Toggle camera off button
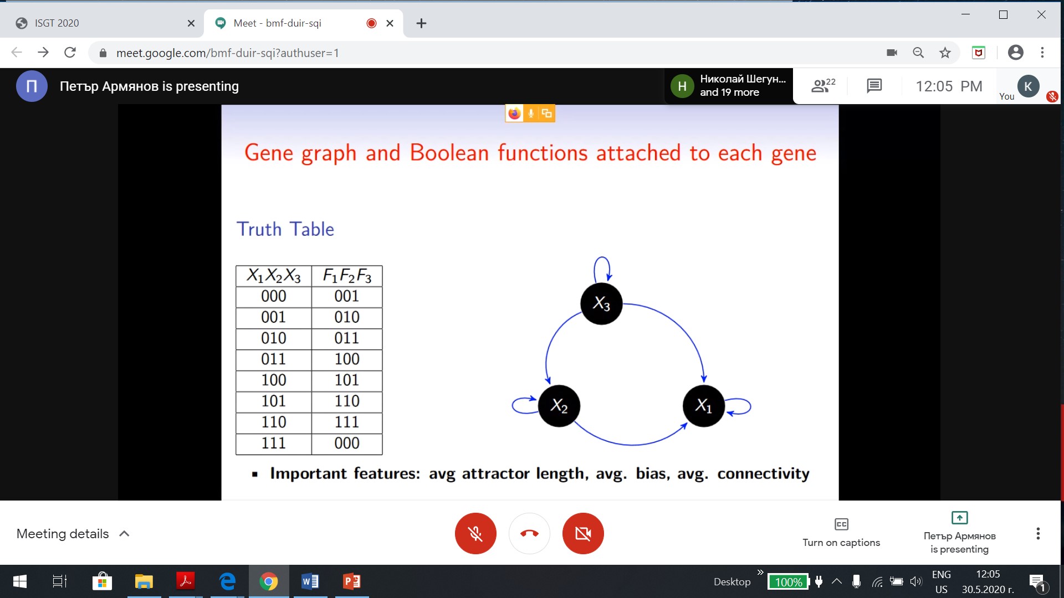 (583, 533)
